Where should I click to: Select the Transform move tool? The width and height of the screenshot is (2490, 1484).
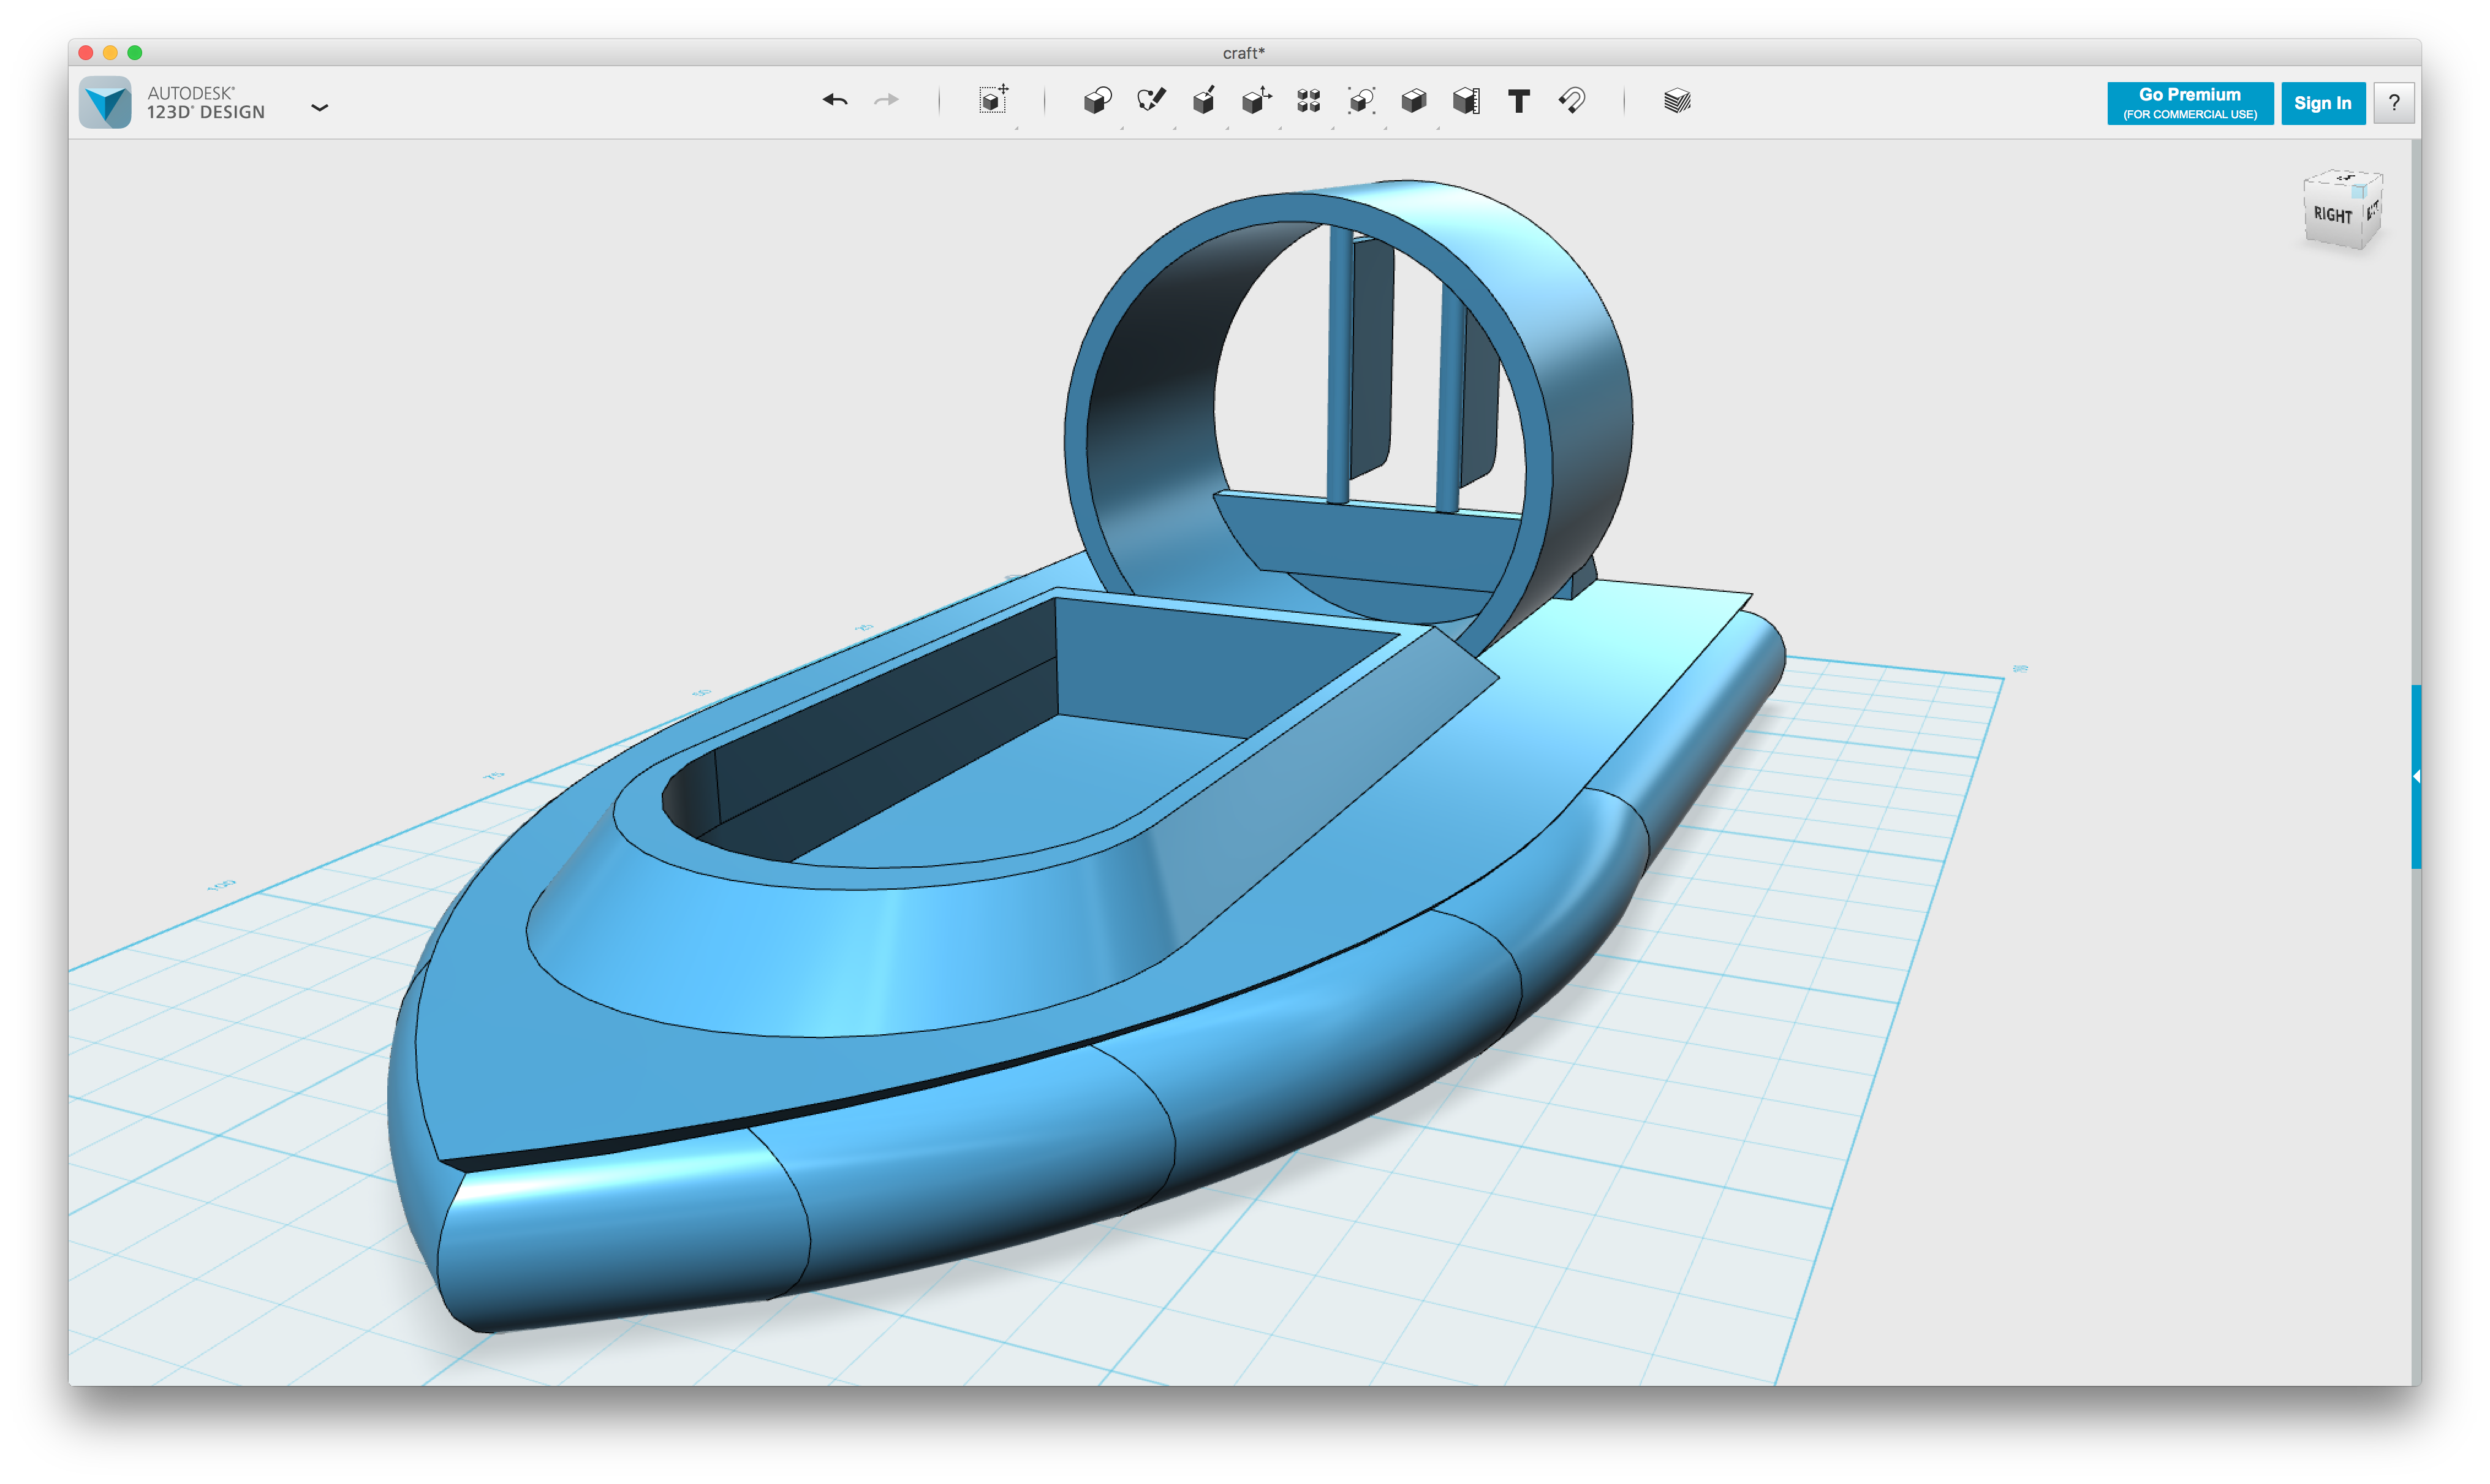[x=993, y=100]
